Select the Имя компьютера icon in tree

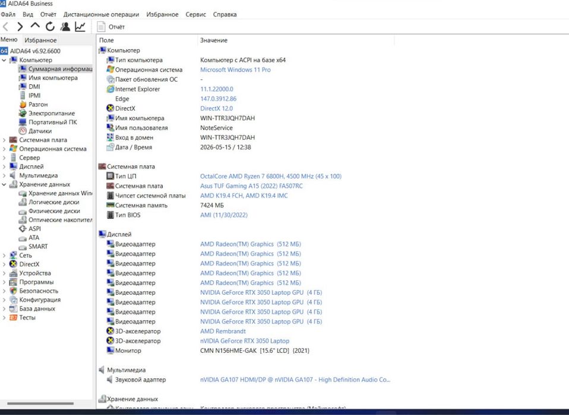pyautogui.click(x=23, y=78)
